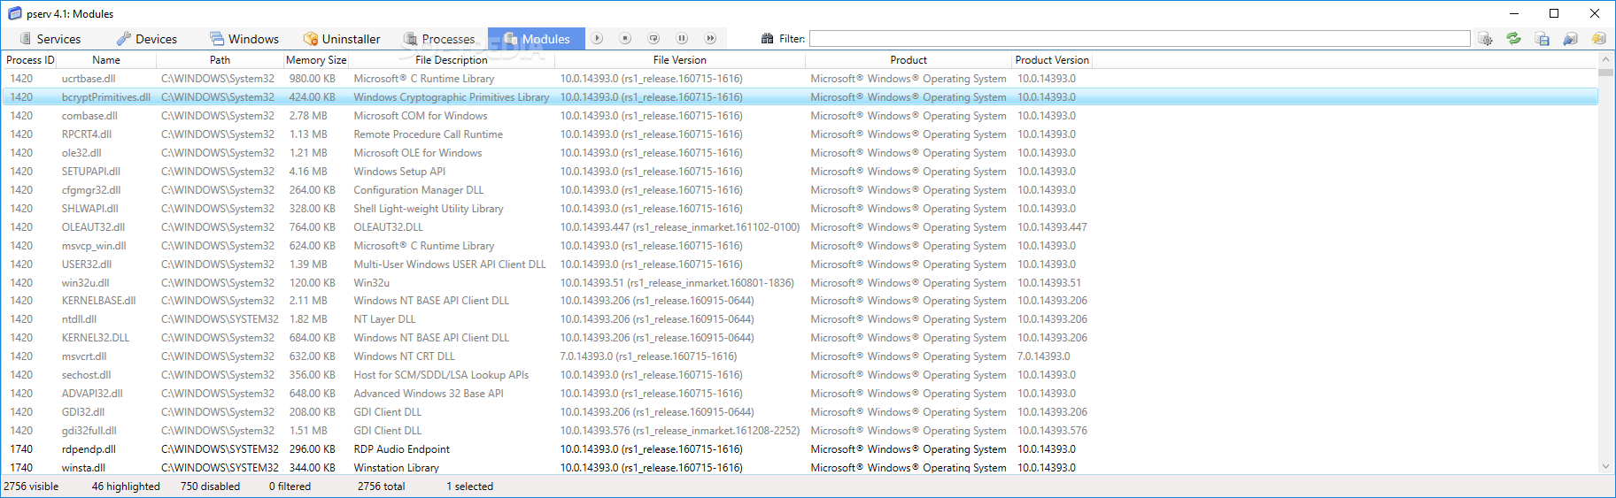Screen dimensions: 1616x498
Task: Click scrollbar up arrow
Action: [x=1605, y=60]
